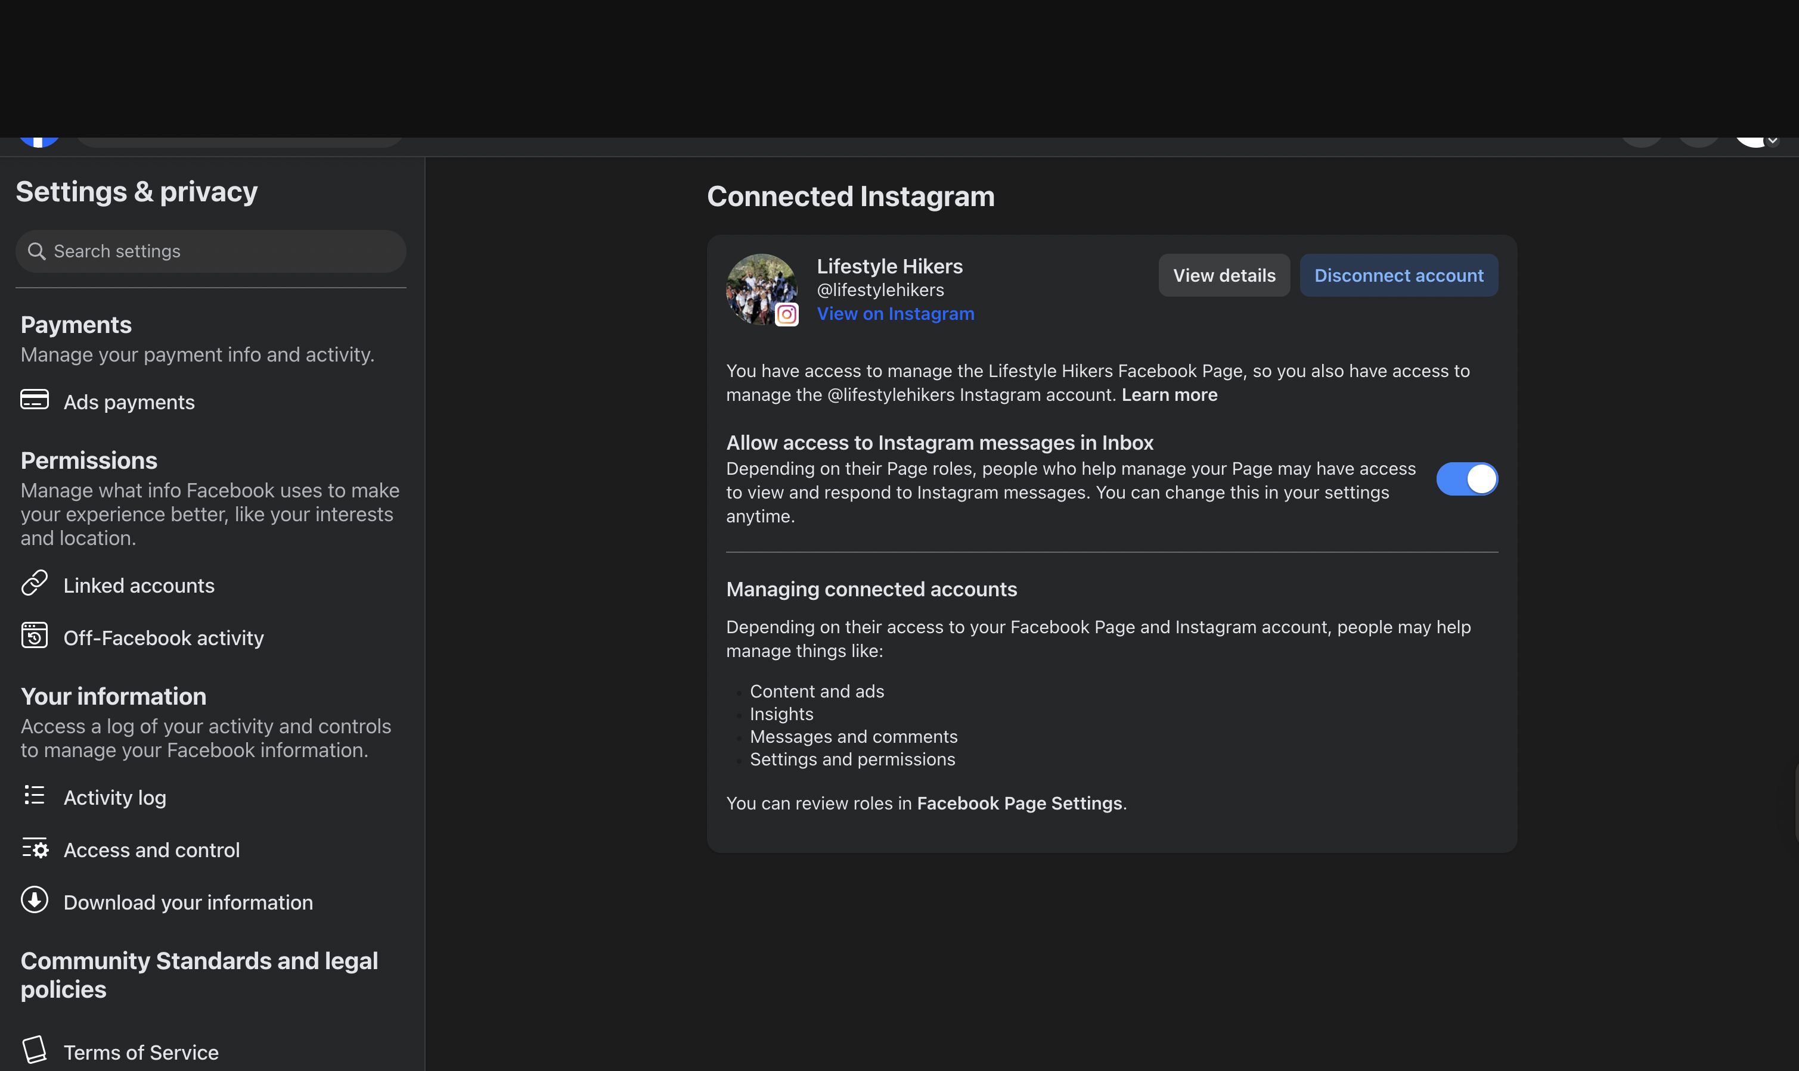Click the View details button
This screenshot has height=1071, width=1799.
pos(1223,275)
